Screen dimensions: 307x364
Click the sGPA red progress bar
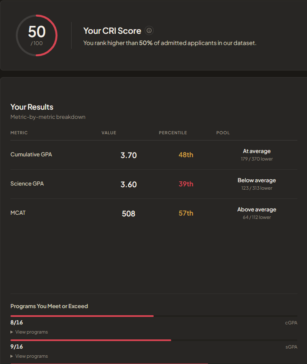[91, 340]
